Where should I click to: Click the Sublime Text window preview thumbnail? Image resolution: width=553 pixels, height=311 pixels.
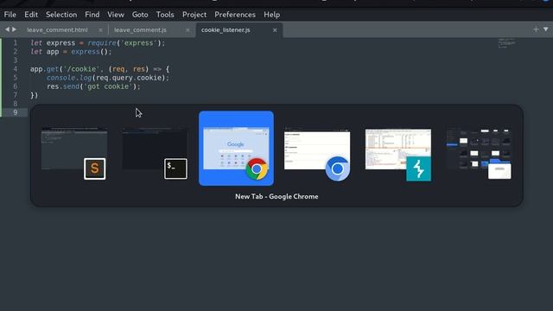tap(74, 149)
